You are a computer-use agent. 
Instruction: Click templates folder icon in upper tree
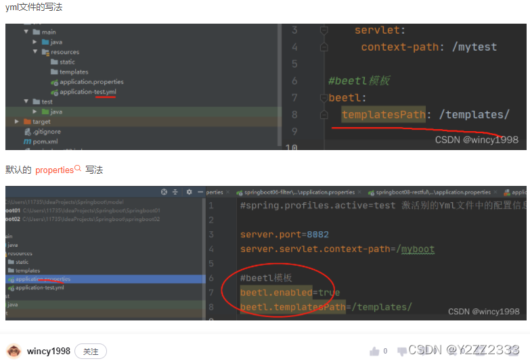[54, 72]
